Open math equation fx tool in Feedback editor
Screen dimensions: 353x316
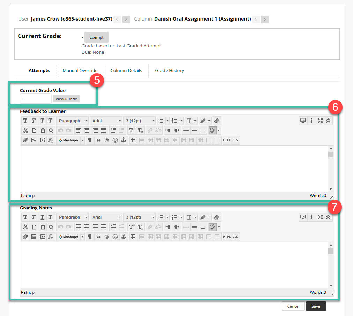tap(51, 140)
